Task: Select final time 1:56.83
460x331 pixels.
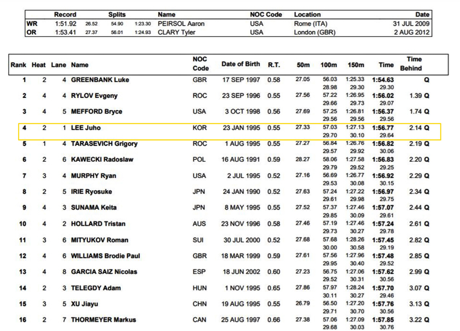Action: point(383,159)
